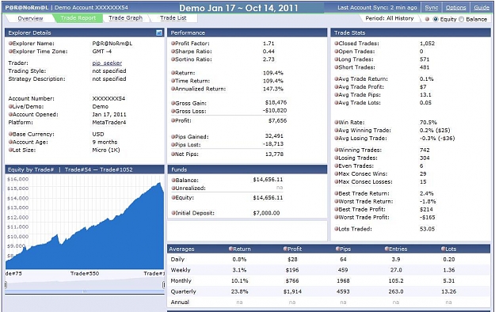Click info icon beside Averages Pips column

pyautogui.click(x=337, y=249)
